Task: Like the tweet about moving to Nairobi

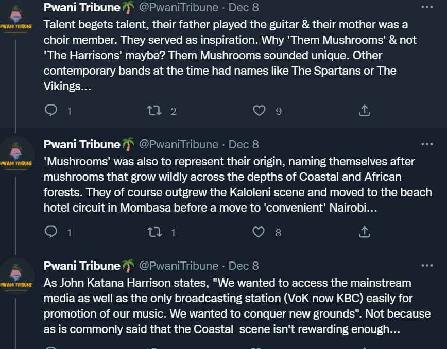Action: click(259, 232)
